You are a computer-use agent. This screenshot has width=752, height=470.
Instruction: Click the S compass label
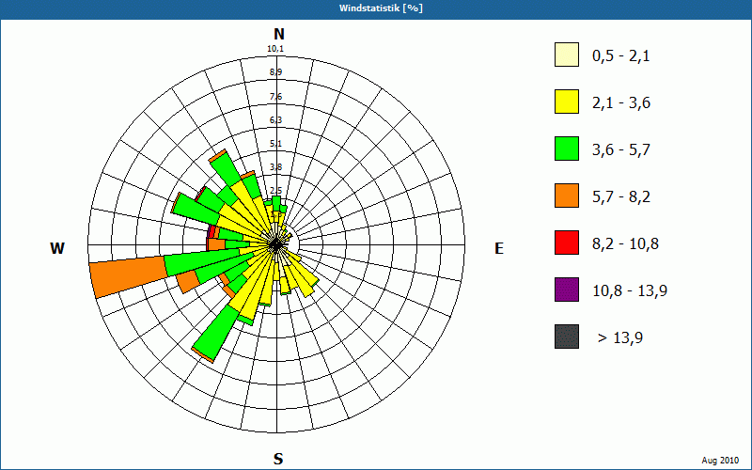[x=278, y=459]
